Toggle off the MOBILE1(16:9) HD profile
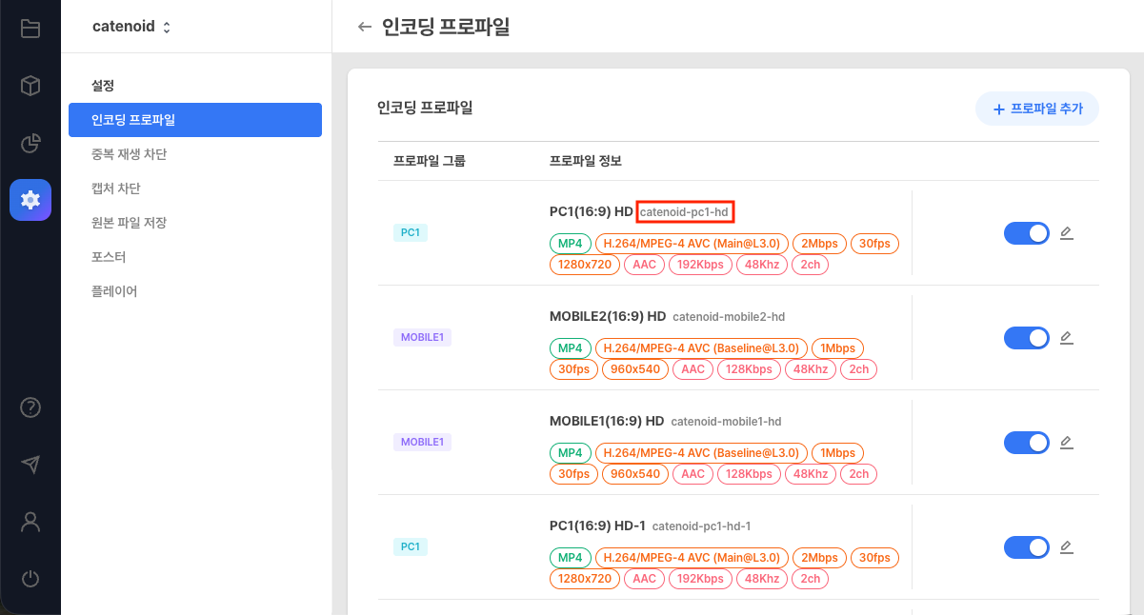The height and width of the screenshot is (615, 1144). [x=1026, y=442]
